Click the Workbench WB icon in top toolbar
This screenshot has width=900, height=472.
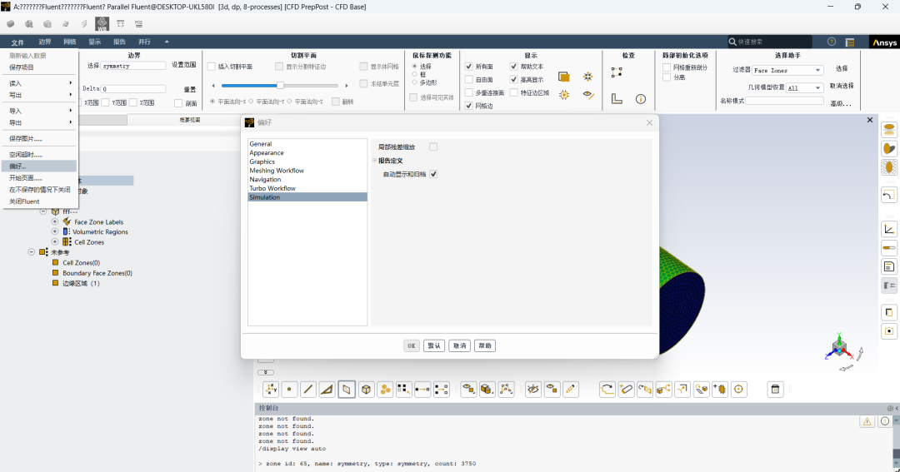102,23
